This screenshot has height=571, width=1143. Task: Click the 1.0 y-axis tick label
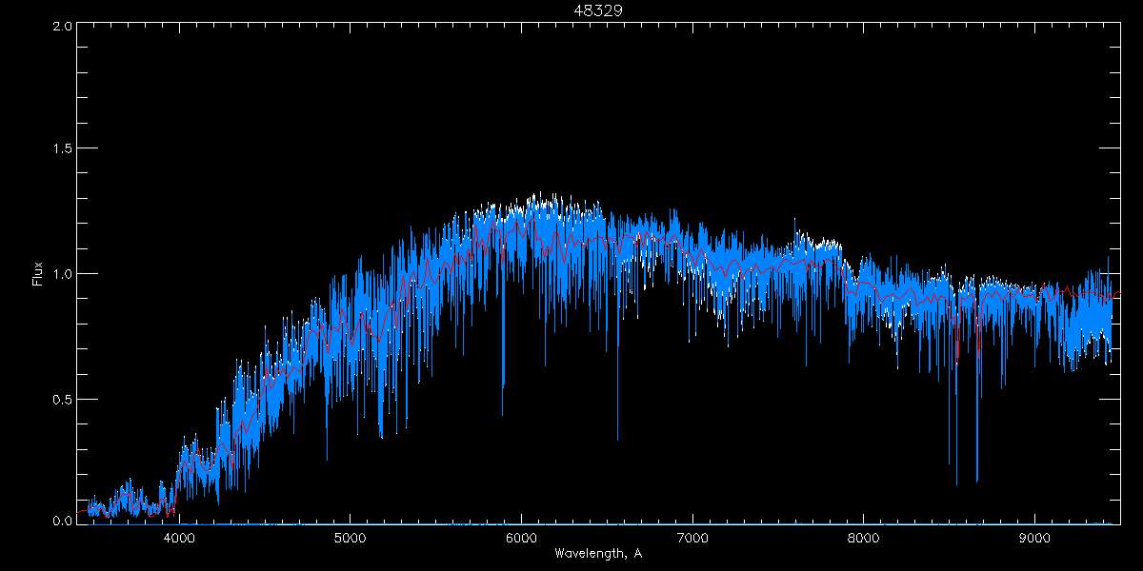pos(60,274)
